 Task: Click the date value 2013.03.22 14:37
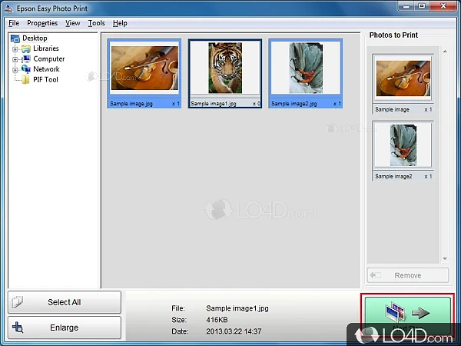[234, 331]
